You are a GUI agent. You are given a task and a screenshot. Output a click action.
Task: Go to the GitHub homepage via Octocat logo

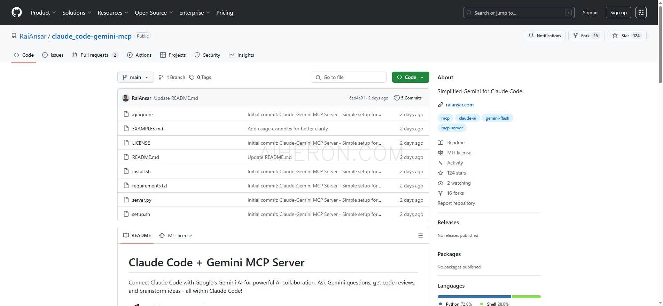click(x=17, y=13)
